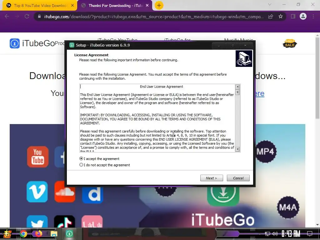Open File Explorer from the taskbar

click(54, 234)
